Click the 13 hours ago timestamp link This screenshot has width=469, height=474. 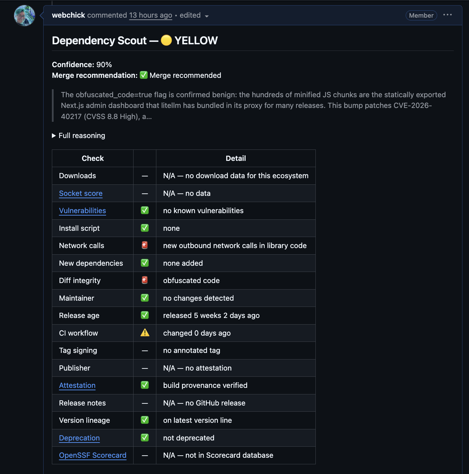(150, 15)
